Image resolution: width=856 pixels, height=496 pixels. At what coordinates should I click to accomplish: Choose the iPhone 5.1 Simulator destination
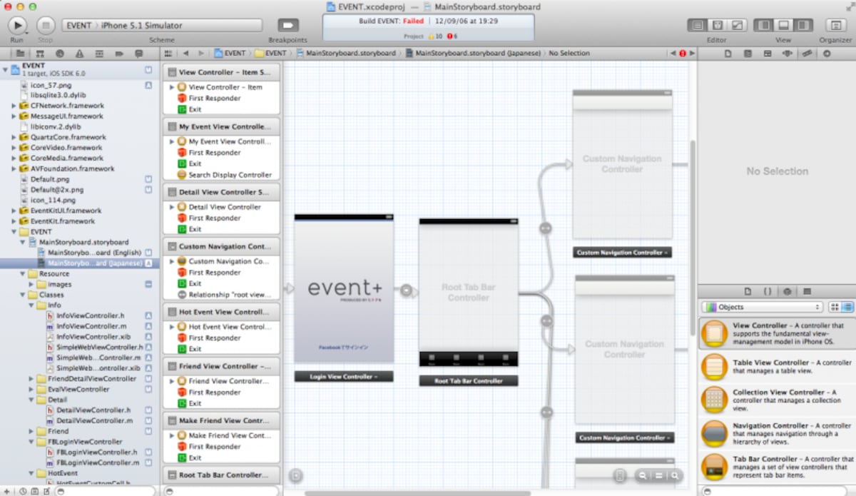pos(141,25)
